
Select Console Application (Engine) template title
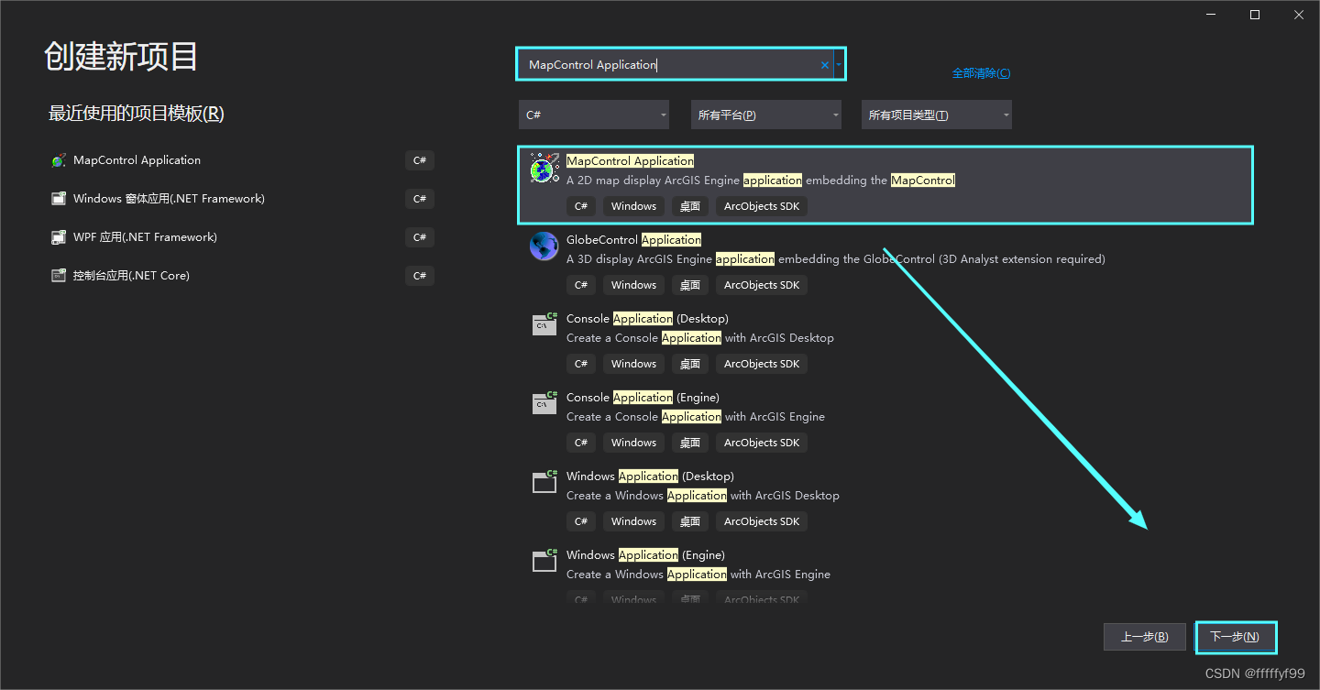[x=643, y=397]
